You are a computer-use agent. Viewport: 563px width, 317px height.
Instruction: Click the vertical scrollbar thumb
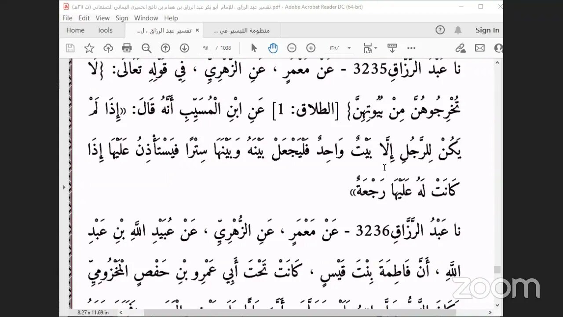[497, 269]
